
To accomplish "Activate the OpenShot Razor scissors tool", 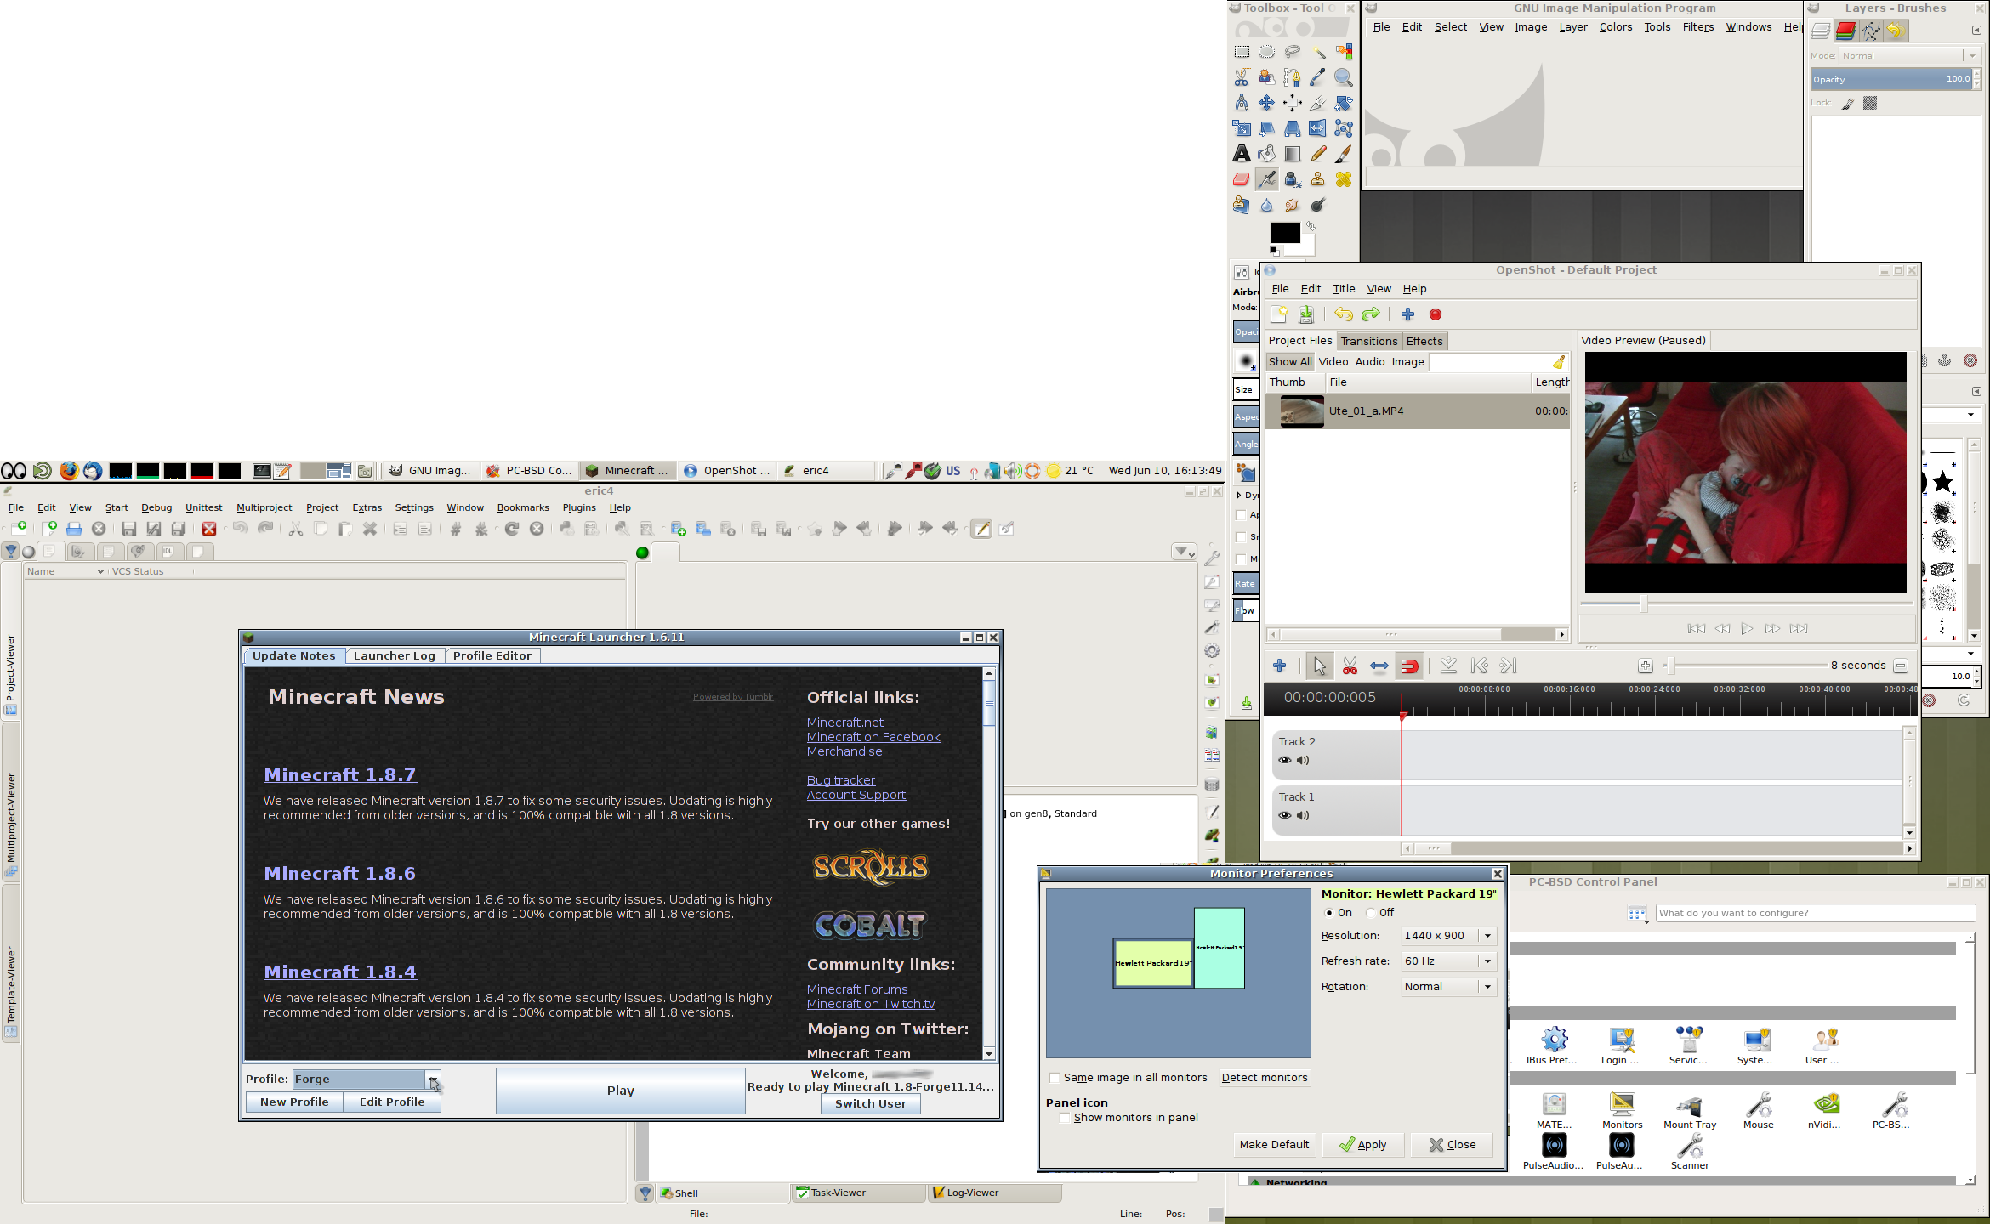I will coord(1350,666).
